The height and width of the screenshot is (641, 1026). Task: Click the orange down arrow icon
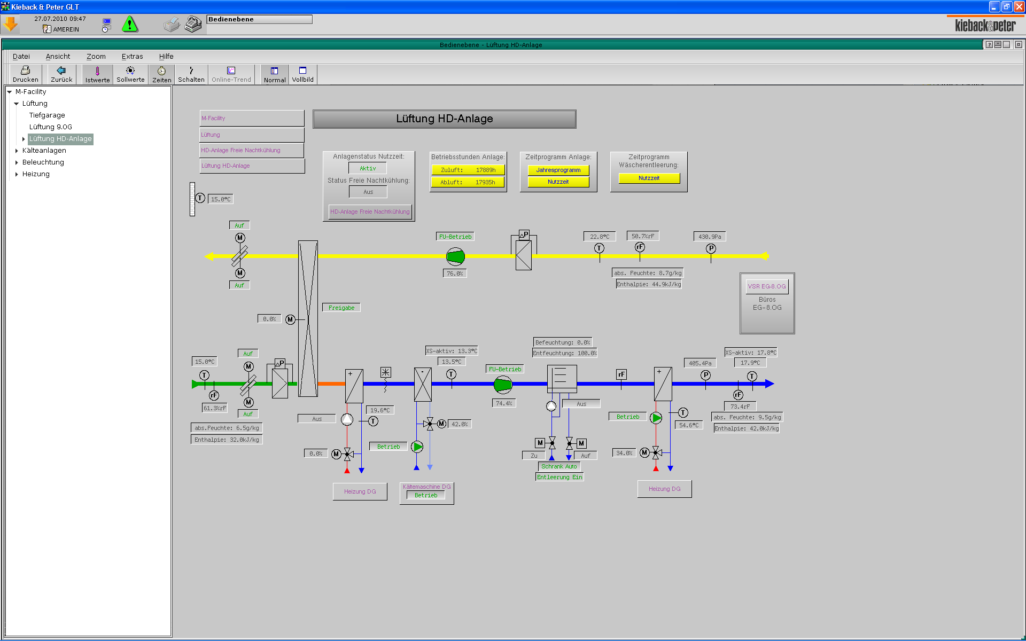coord(11,24)
